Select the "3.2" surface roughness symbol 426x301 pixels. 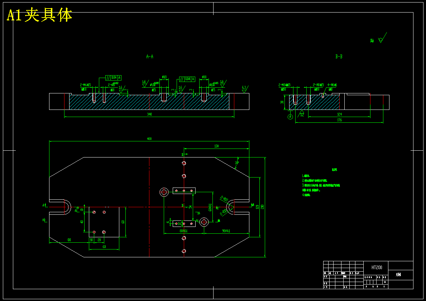pyautogui.click(x=301, y=114)
